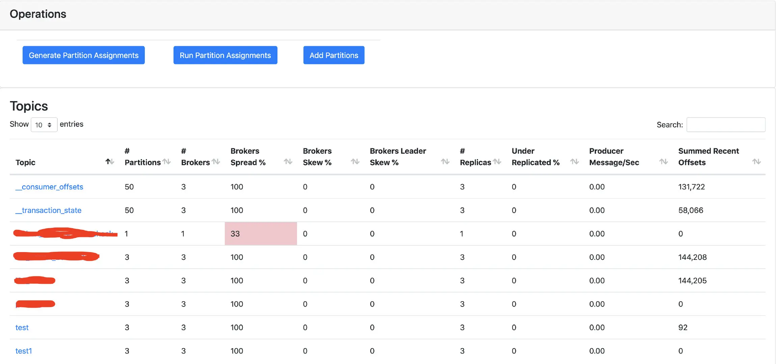Open the __consumer_offsets topic link
Screen dimensions: 776x364
pyautogui.click(x=49, y=187)
